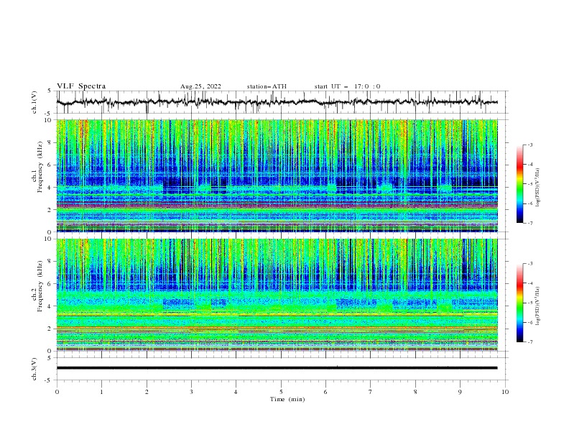
Task: Click the ch.1 voltage waveform trace
Action: (x=277, y=102)
